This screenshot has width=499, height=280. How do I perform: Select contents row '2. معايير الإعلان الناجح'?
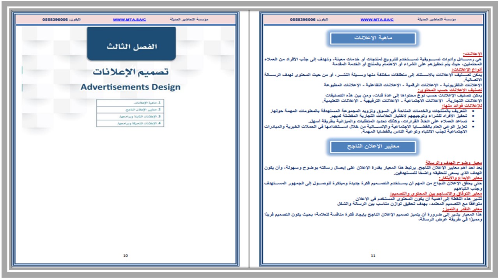coord(130,110)
